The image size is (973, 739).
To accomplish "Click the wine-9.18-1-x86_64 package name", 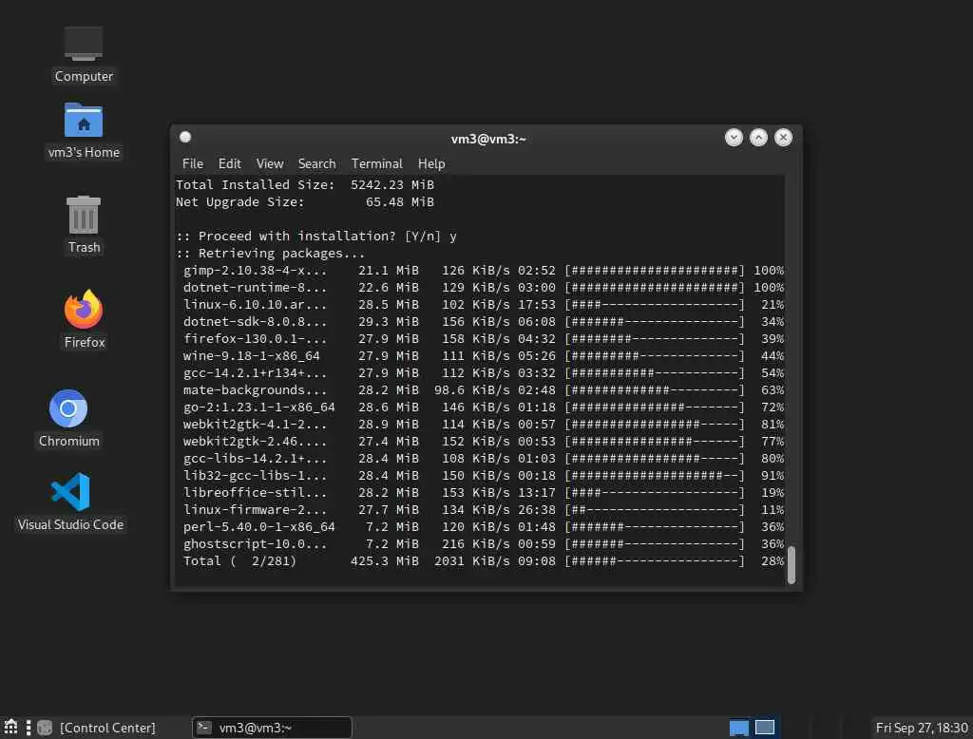I will click(251, 355).
